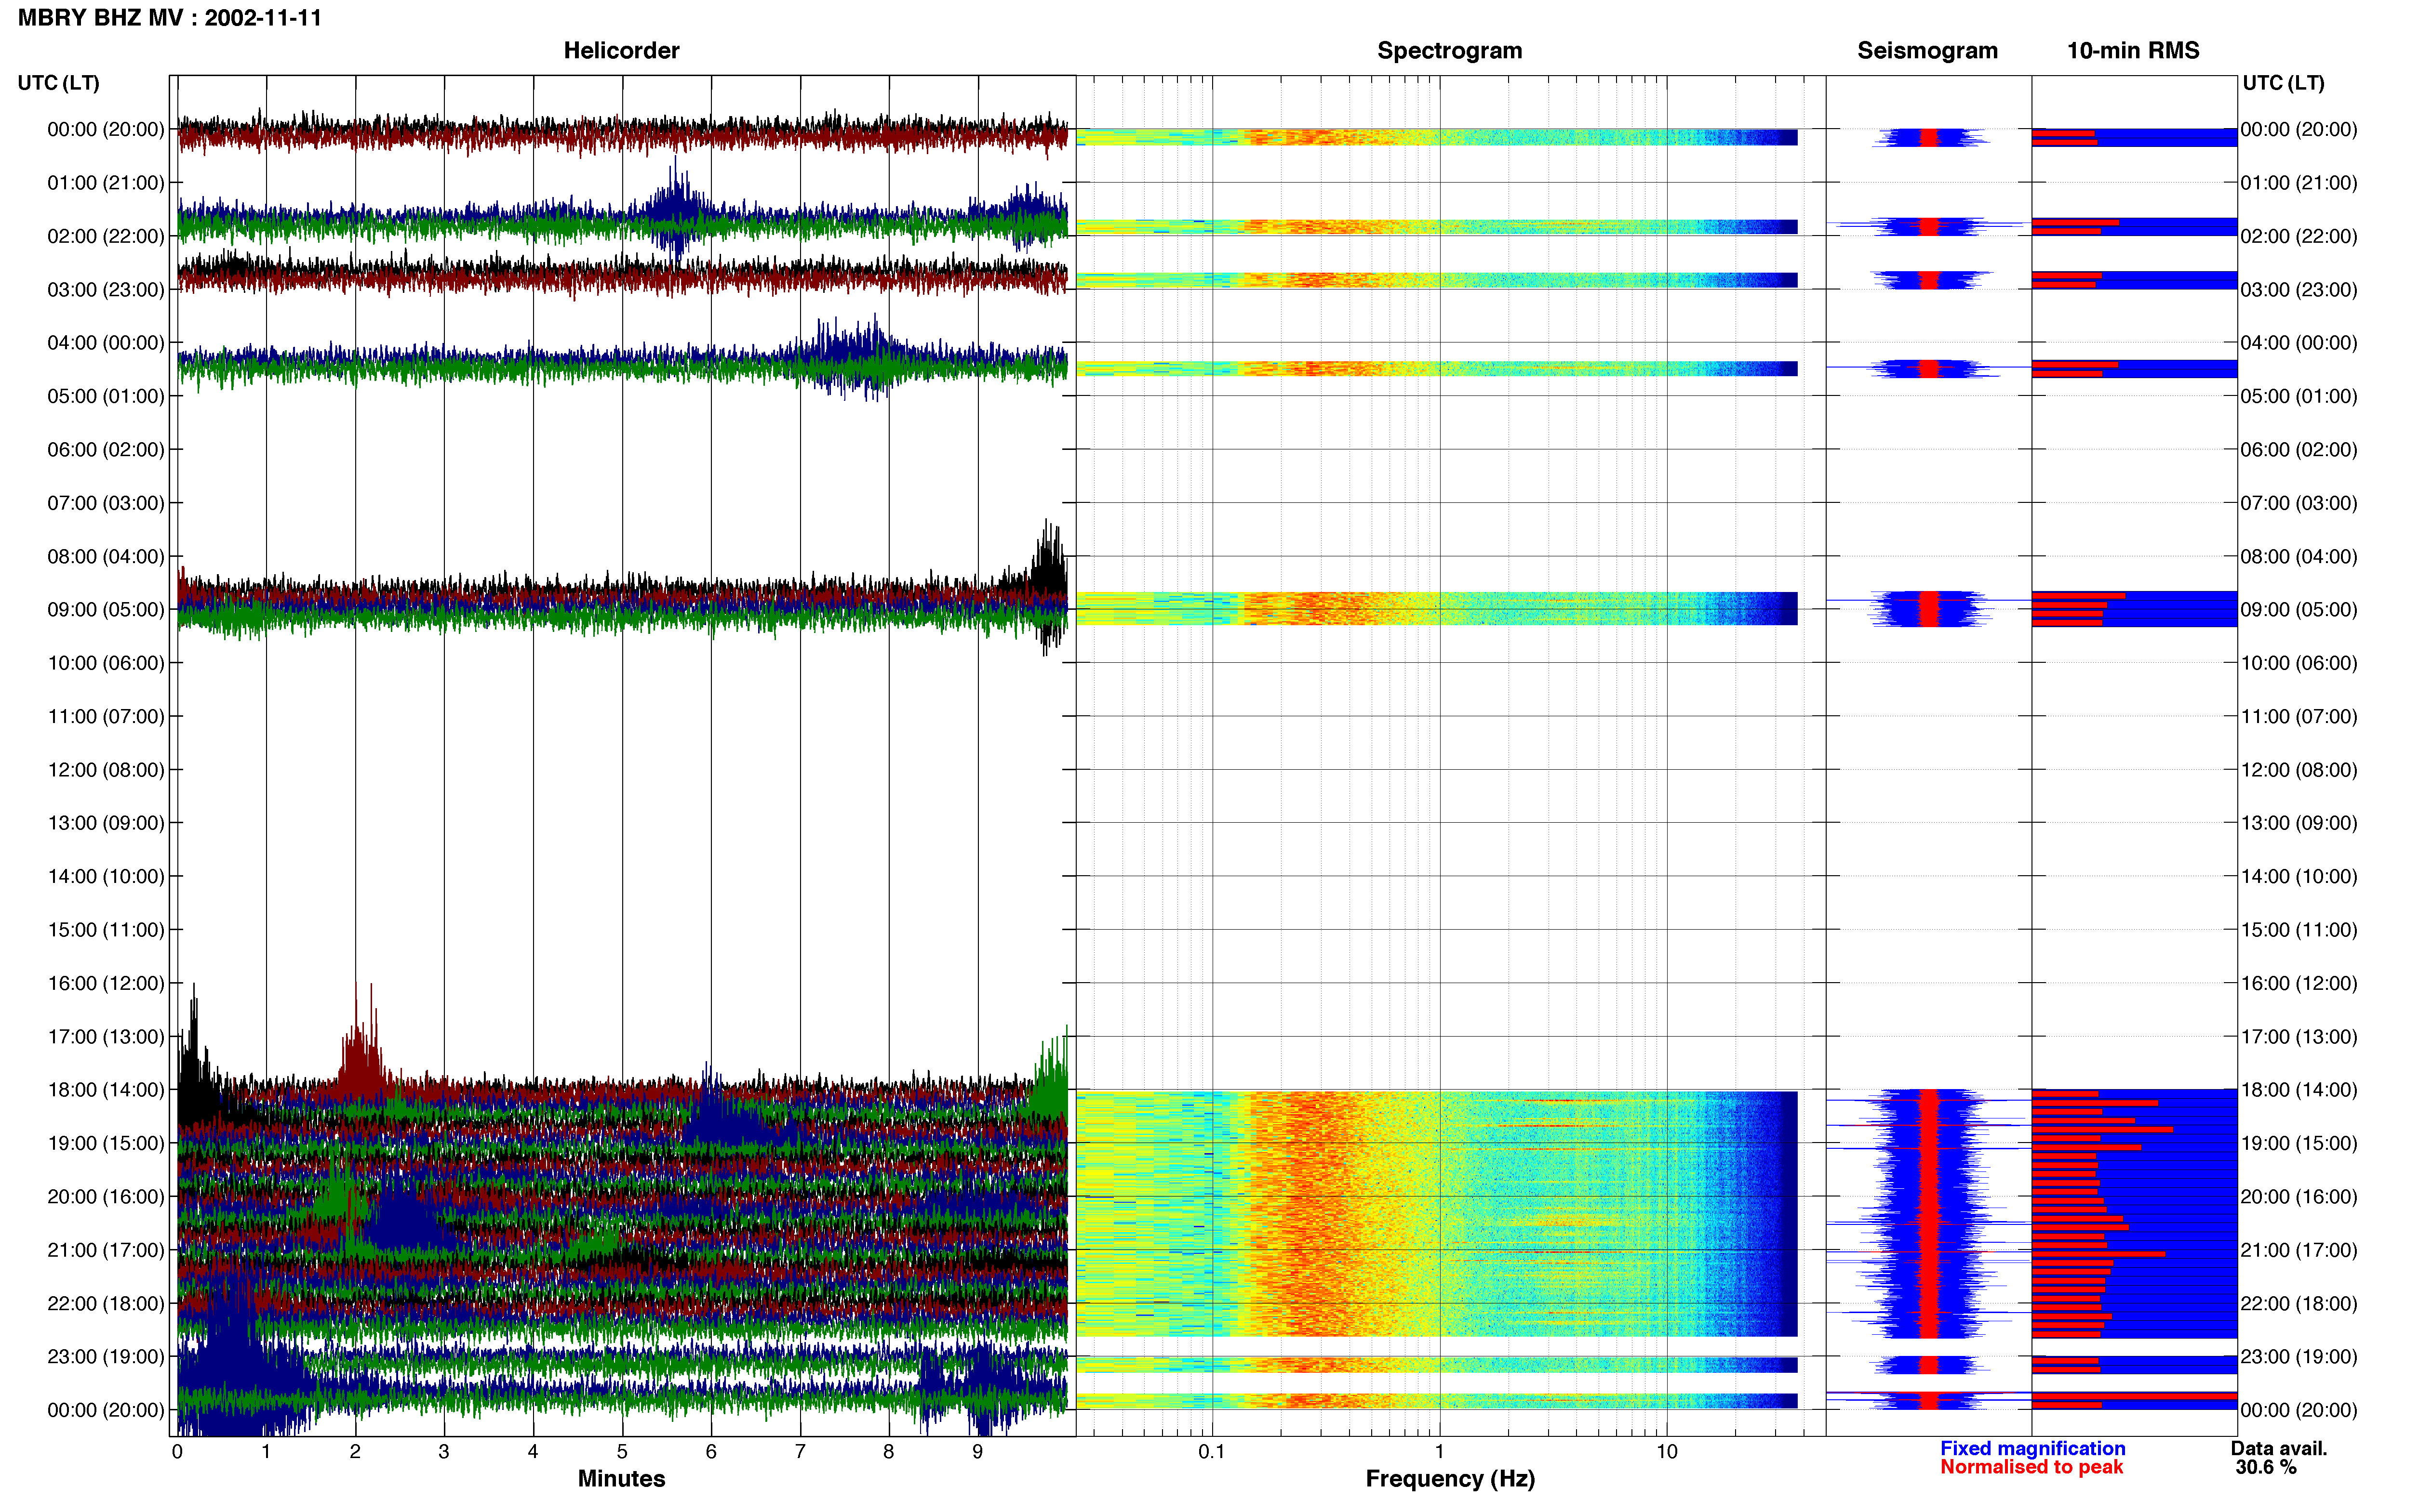Click the 30.6 % data availability value
This screenshot has height=1512, width=2419.
2266,1467
